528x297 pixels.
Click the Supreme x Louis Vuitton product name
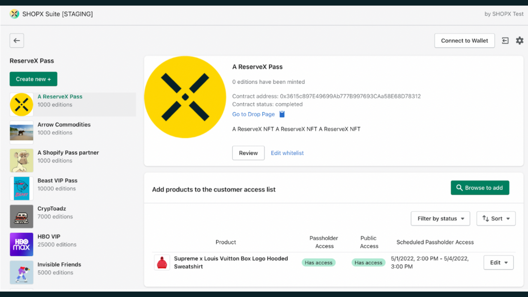pyautogui.click(x=231, y=262)
